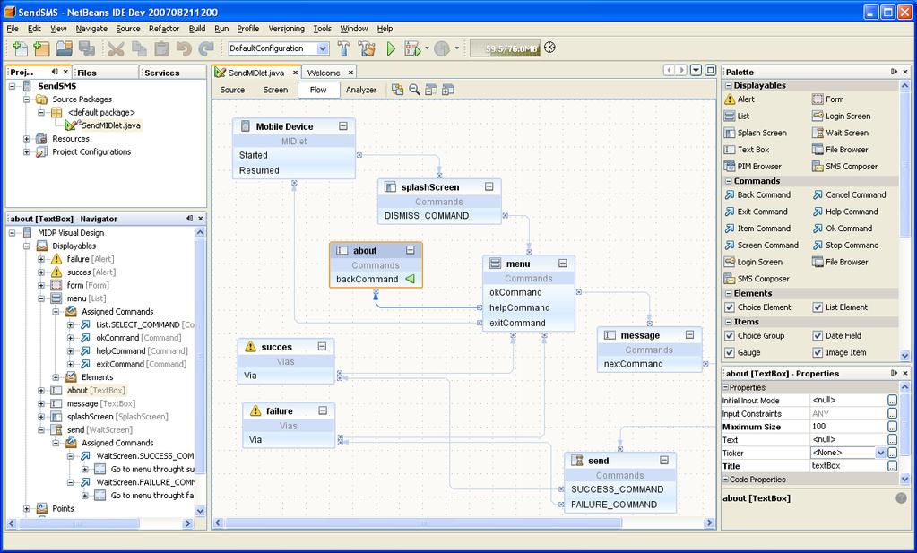Screen dimensions: 917x553
Task: Open editor for Initial Input Mode property
Action: point(893,401)
